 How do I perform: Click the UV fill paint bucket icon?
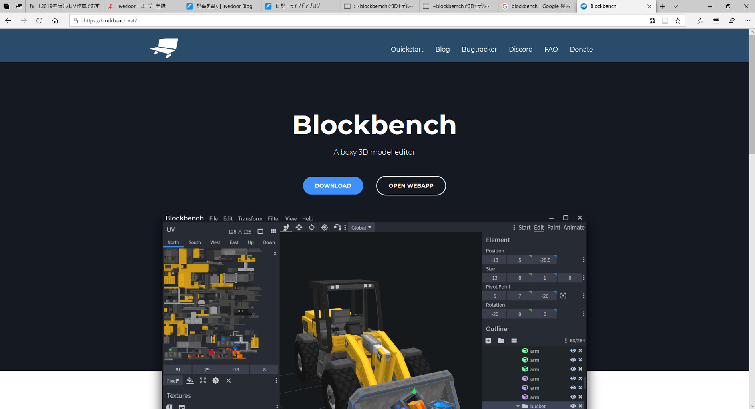(190, 381)
